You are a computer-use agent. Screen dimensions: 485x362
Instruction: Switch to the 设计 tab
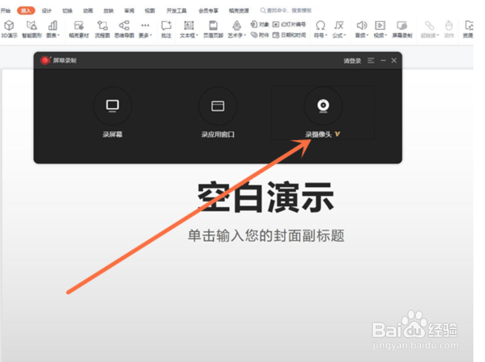tap(46, 10)
